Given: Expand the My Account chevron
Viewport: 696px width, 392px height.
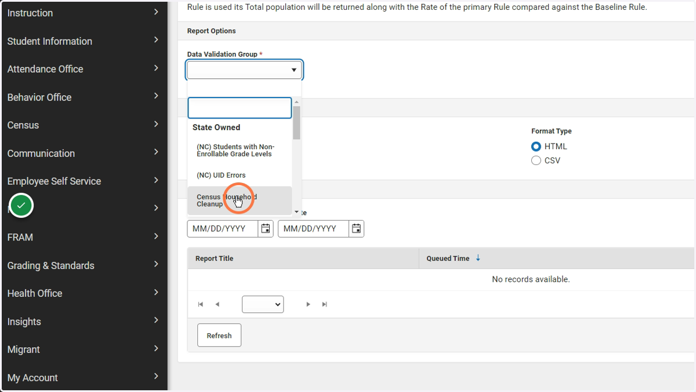Looking at the screenshot, I should pyautogui.click(x=156, y=376).
